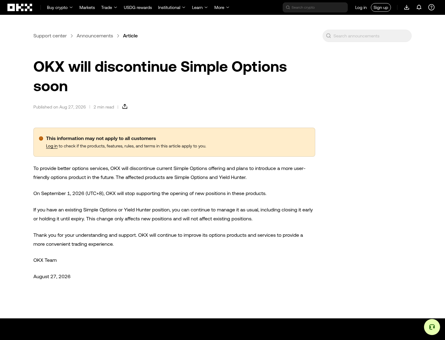Click the 'On September 1, 2026' paragraph
This screenshot has width=445, height=340.
pyautogui.click(x=150, y=193)
